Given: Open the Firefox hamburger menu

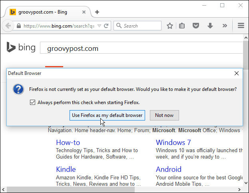Looking at the screenshot, I should (241, 26).
